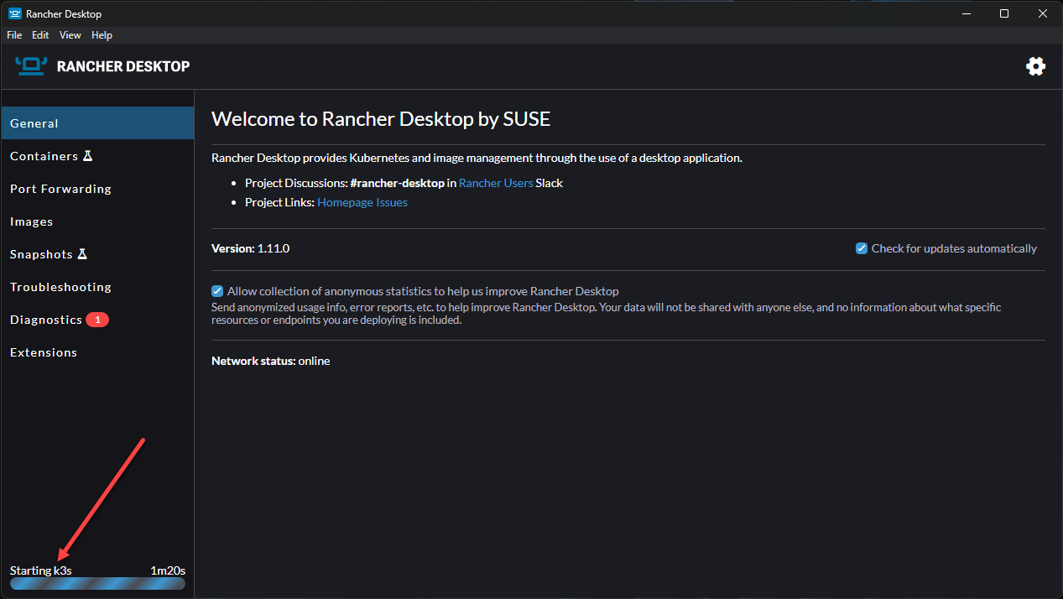Click the Starting k3s status text
Image resolution: width=1063 pixels, height=599 pixels.
pos(40,570)
